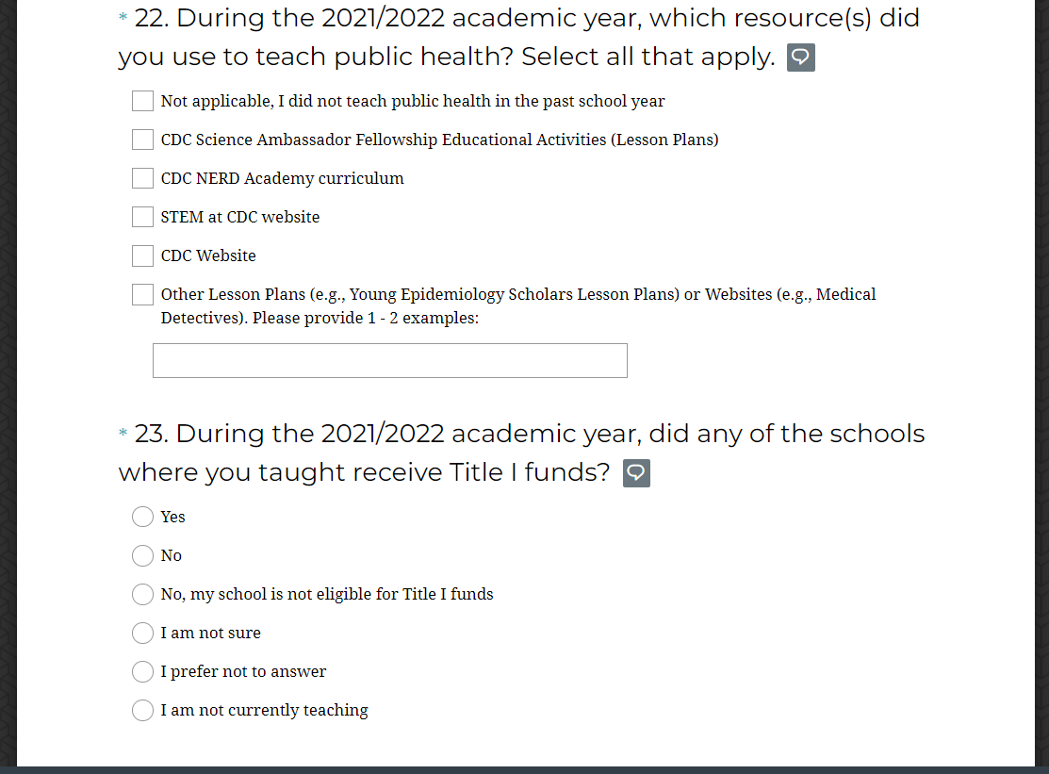1049x774 pixels.
Task: Open comment icon beside question 22
Action: (800, 58)
